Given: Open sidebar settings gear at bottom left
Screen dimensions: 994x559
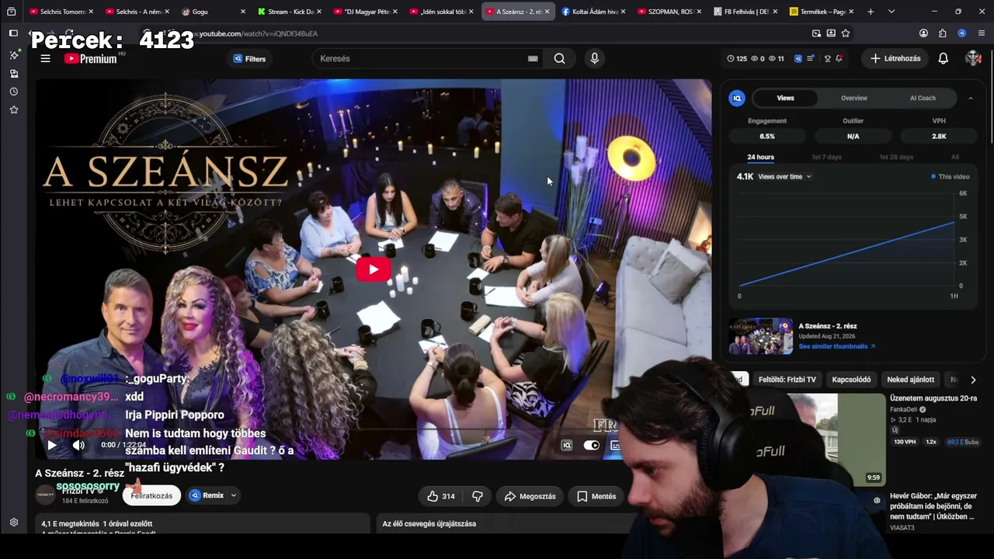Looking at the screenshot, I should 13,523.
